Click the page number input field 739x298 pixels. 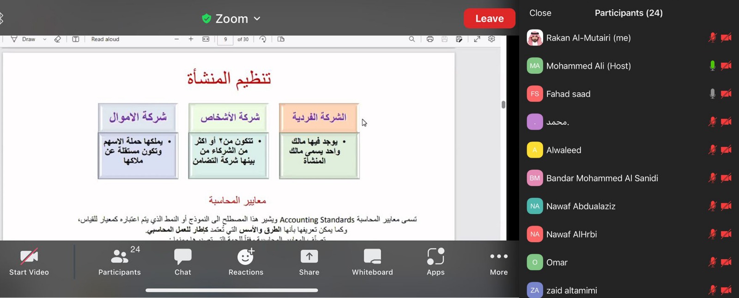[225, 40]
